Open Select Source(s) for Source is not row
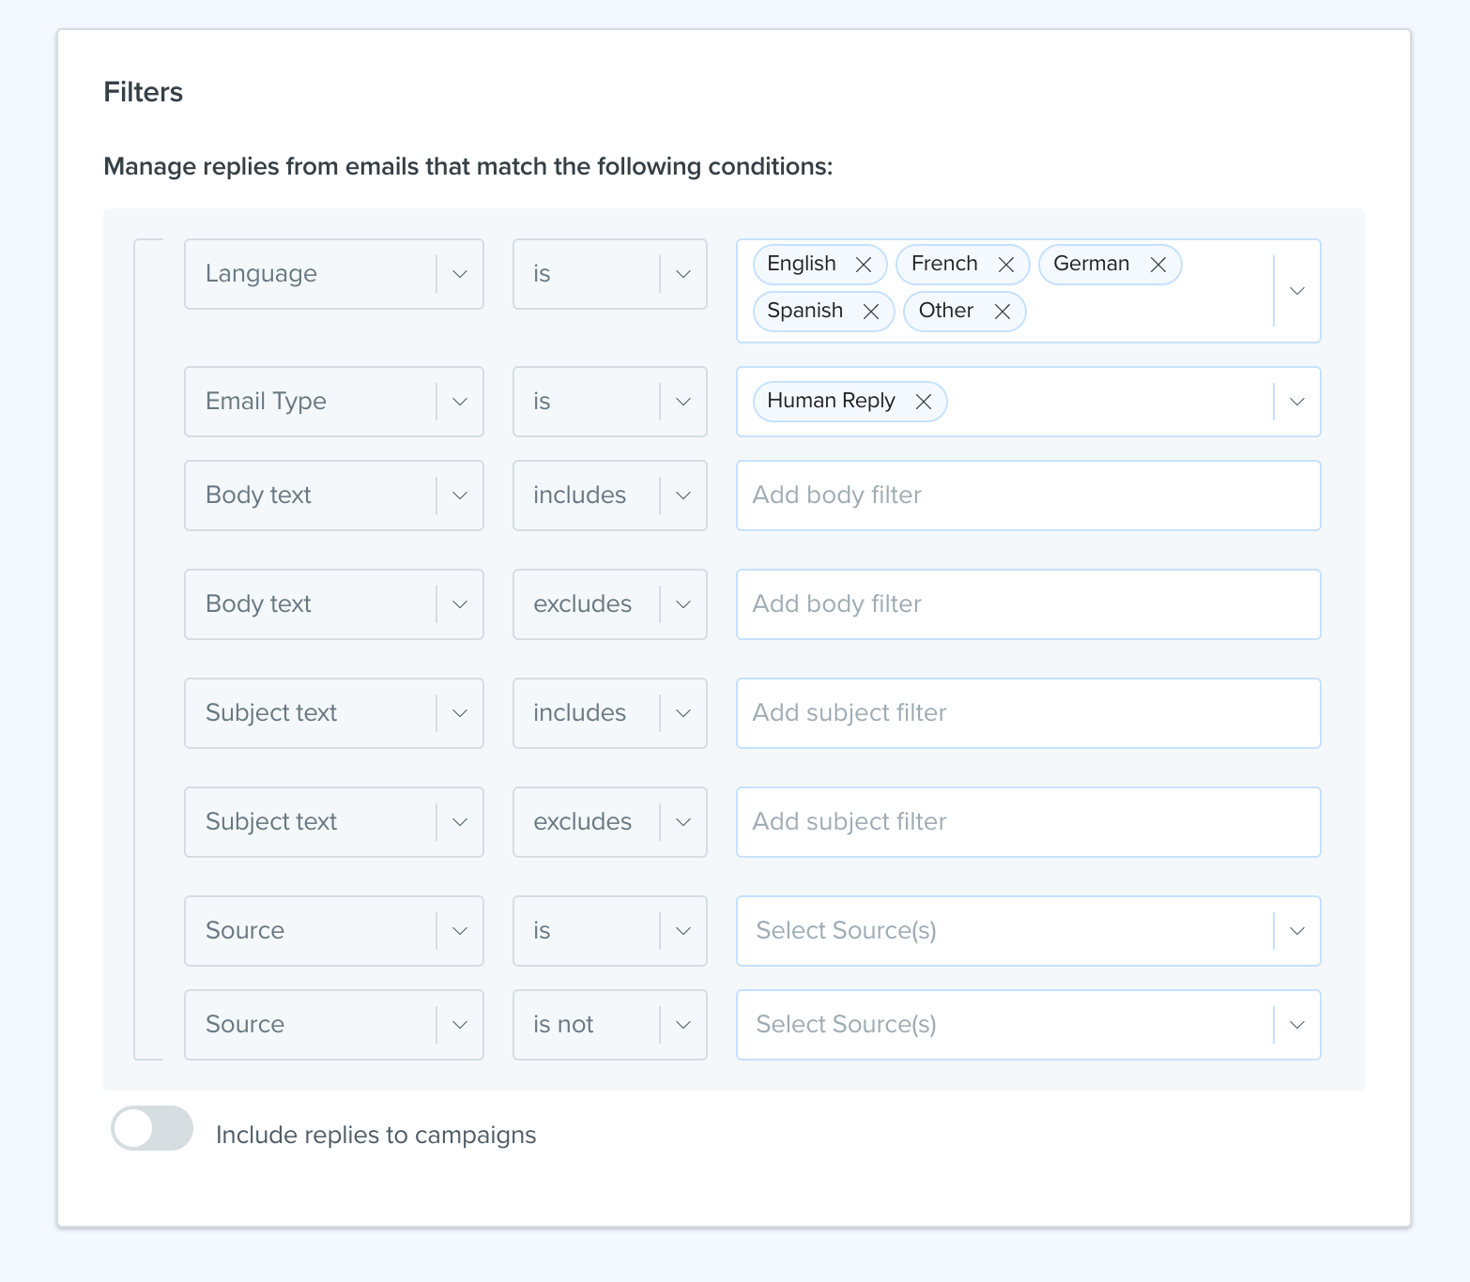Image resolution: width=1470 pixels, height=1282 pixels. [1029, 1025]
